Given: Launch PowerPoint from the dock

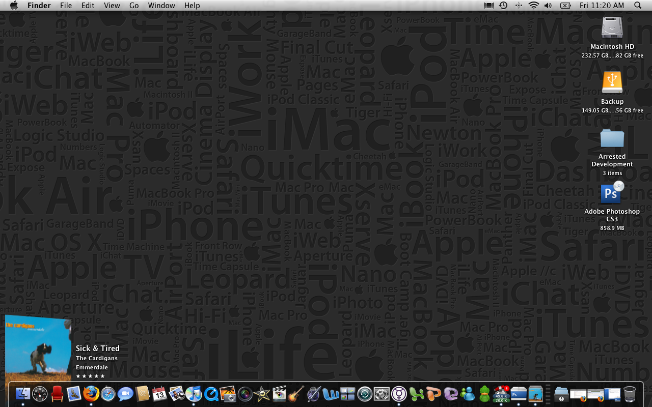Looking at the screenshot, I should click(433, 394).
